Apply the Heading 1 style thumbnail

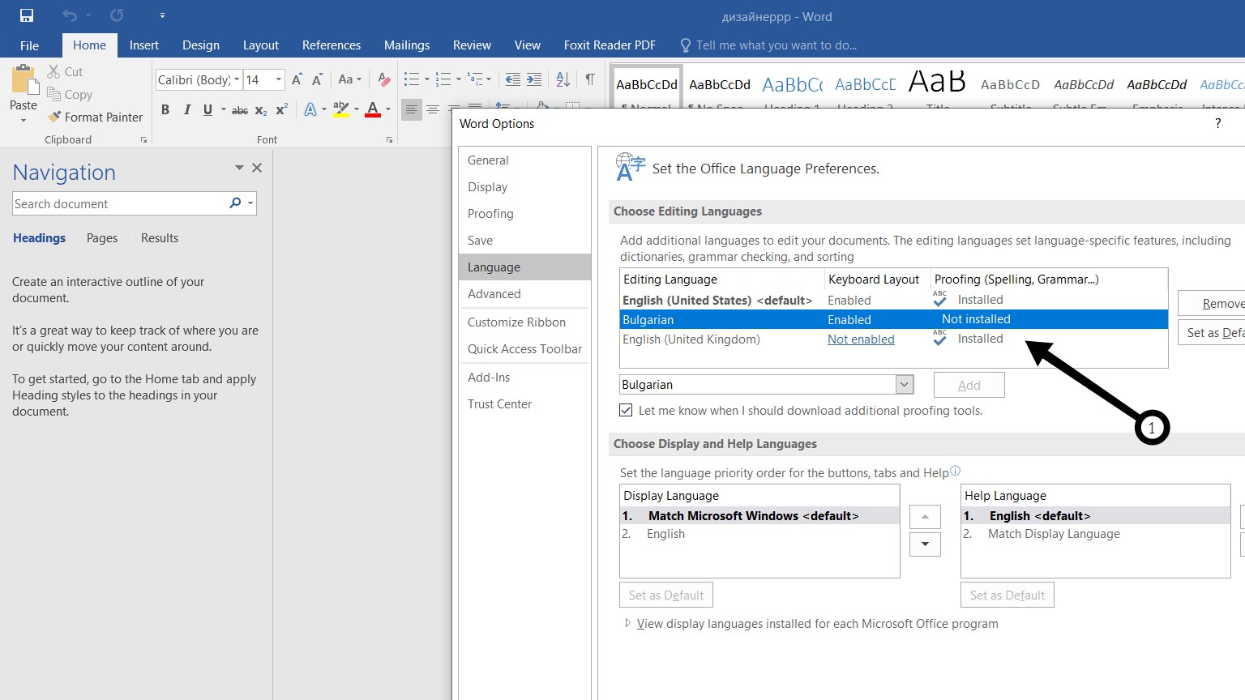pos(792,86)
